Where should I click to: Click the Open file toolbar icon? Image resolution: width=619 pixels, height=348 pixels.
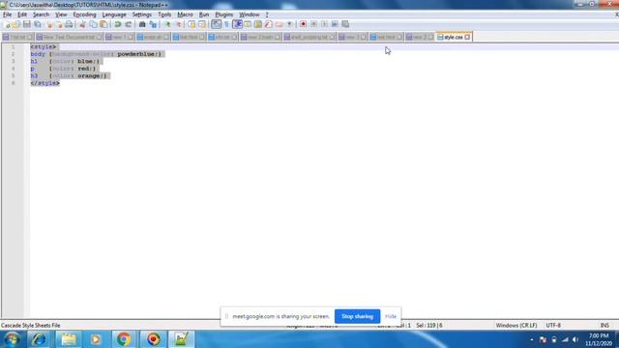[x=16, y=24]
